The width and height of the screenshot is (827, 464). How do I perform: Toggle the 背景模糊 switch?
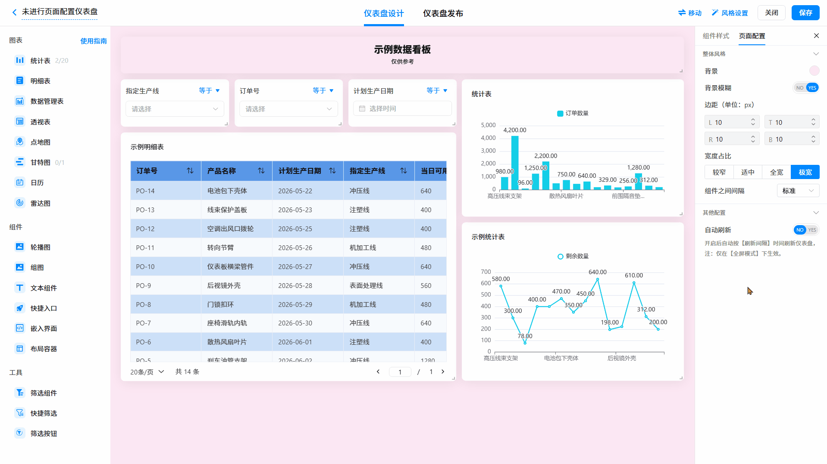tap(806, 88)
